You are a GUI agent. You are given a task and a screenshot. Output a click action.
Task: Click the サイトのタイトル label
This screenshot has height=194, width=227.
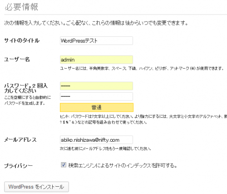tap(22, 40)
